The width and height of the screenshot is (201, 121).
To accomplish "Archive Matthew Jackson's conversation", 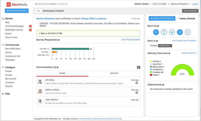I will tap(137, 93).
